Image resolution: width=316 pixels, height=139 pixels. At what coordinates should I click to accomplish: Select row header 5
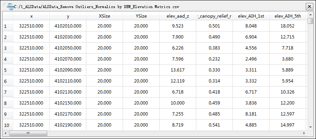click(8, 70)
